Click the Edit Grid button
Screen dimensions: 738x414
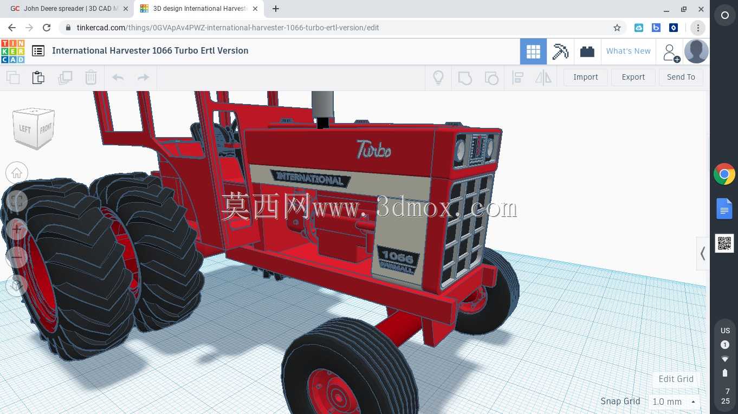pyautogui.click(x=676, y=379)
